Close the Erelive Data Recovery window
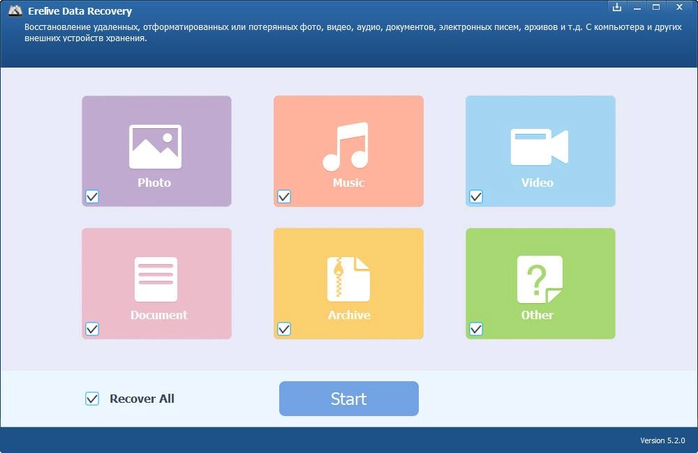 [679, 7]
